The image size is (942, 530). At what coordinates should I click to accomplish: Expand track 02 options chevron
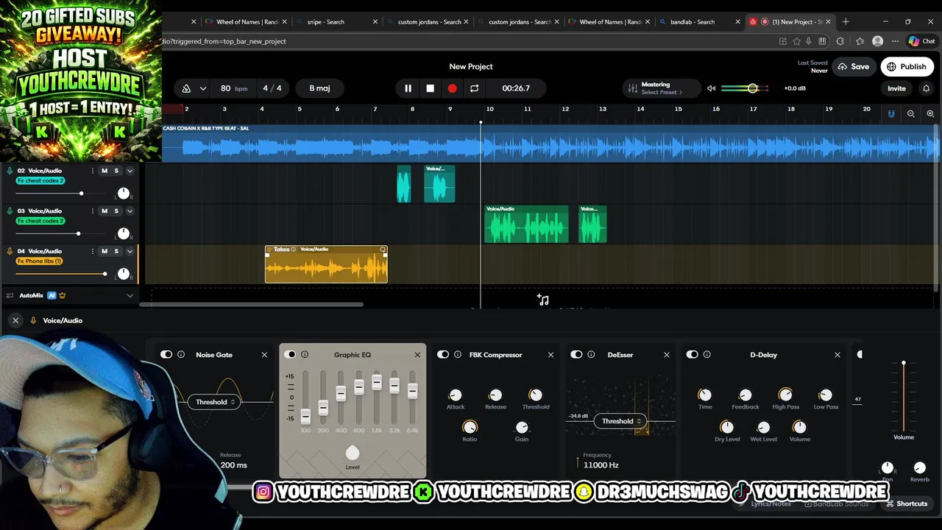(x=130, y=171)
